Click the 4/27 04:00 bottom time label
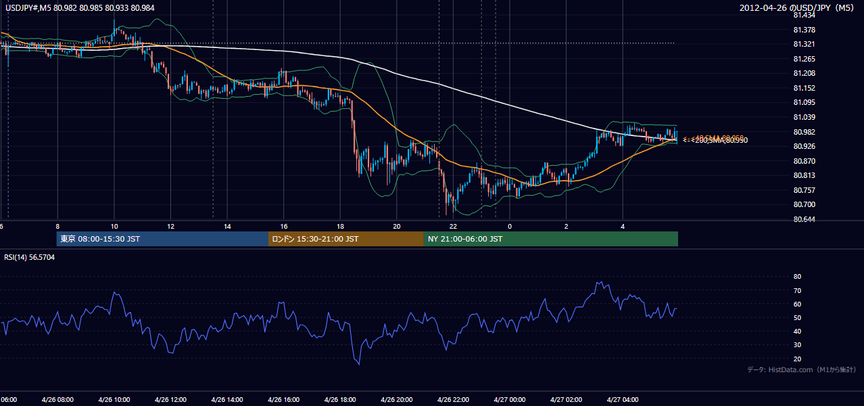Image resolution: width=864 pixels, height=406 pixels. 623,400
